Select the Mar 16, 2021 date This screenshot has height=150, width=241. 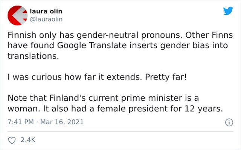62,122
